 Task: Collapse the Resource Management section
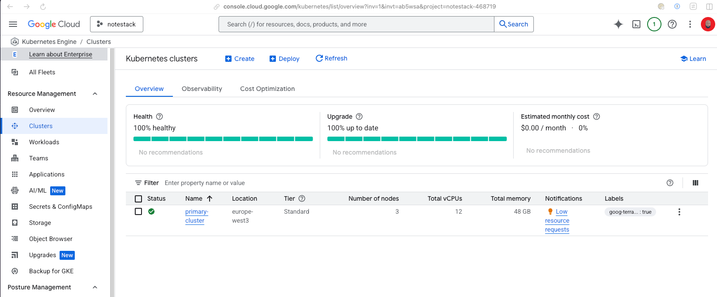click(x=95, y=94)
